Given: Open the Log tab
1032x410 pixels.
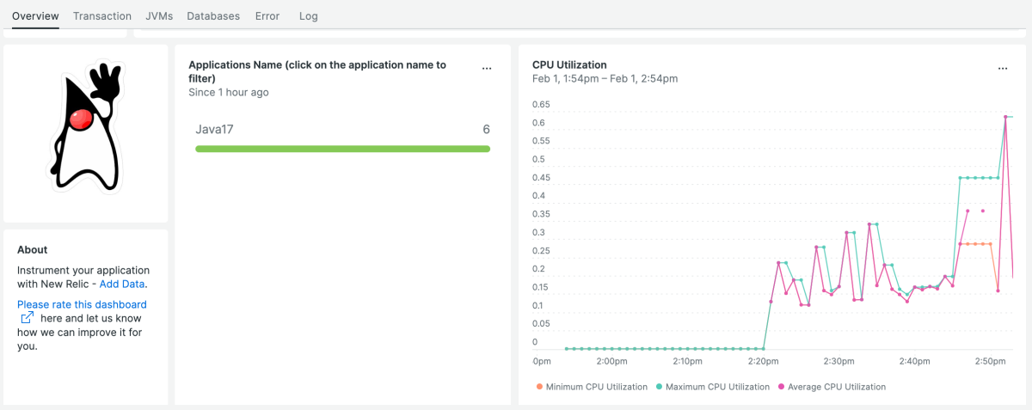Looking at the screenshot, I should 308,15.
